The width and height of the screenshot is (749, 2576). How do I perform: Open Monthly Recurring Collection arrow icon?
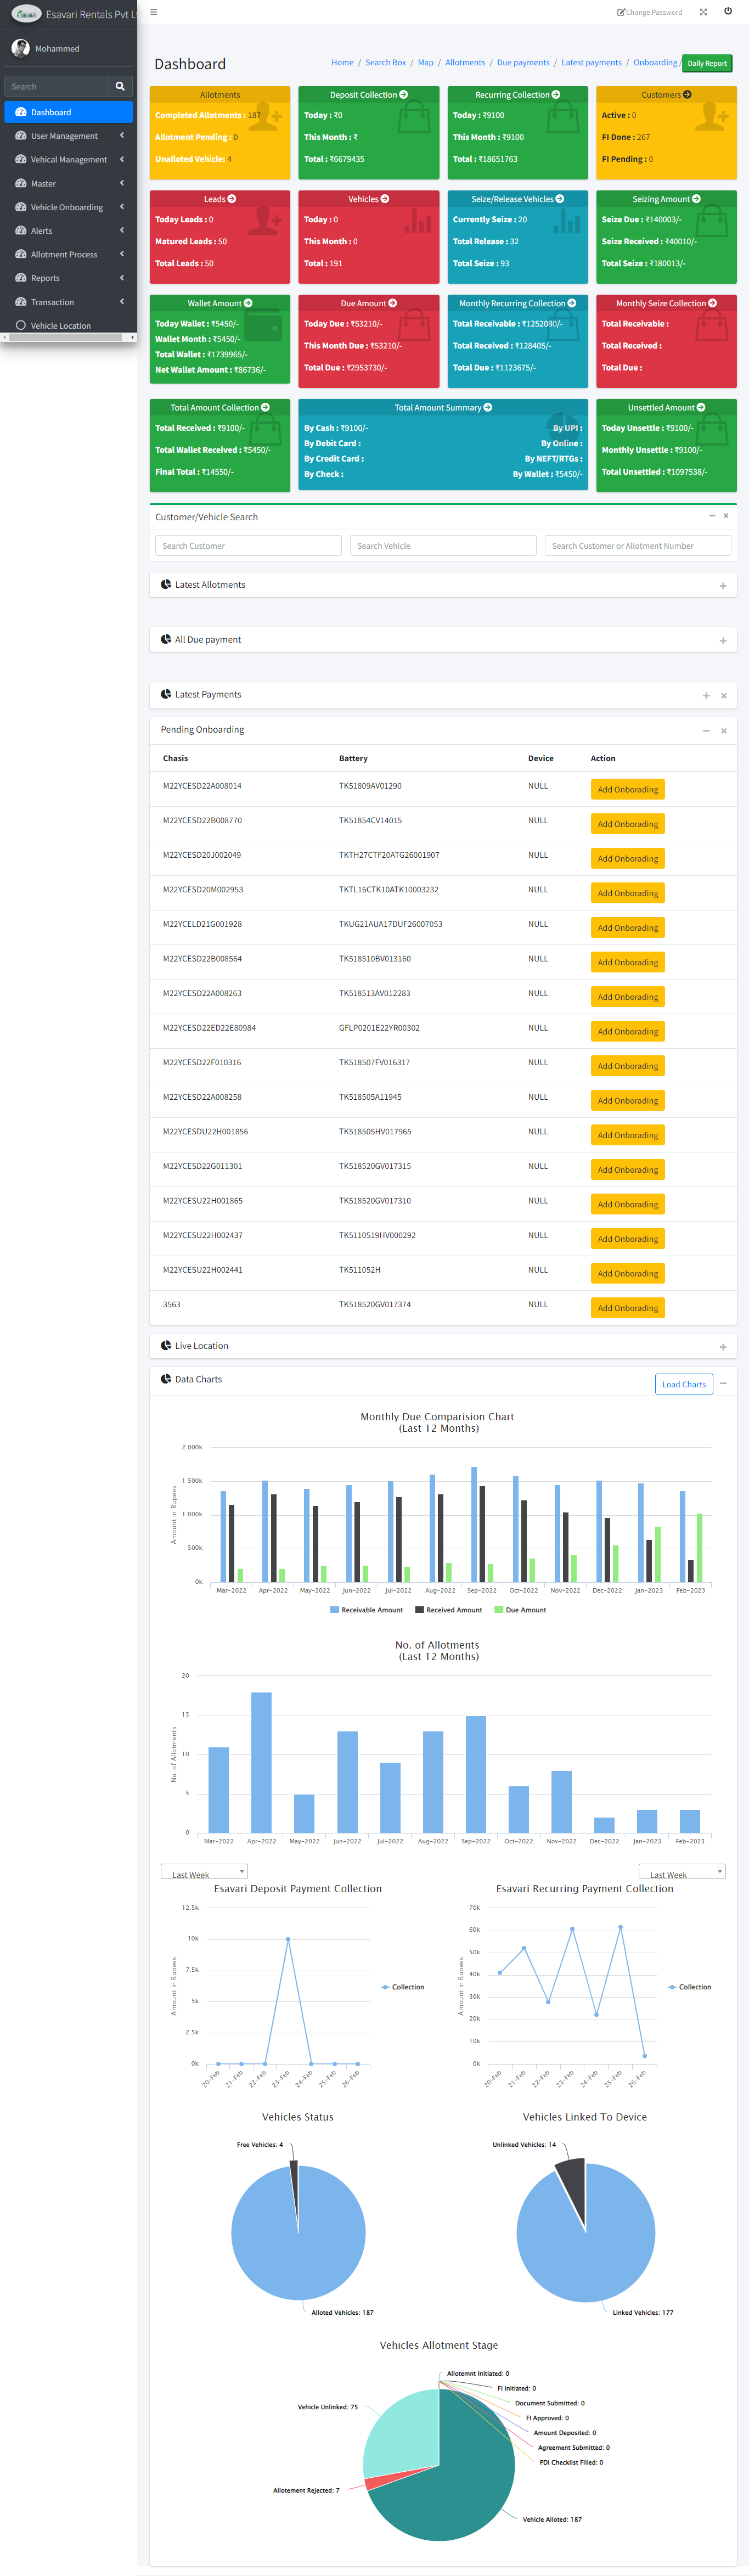572,303
